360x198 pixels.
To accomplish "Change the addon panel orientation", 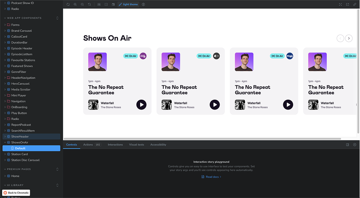I will pyautogui.click(x=347, y=145).
